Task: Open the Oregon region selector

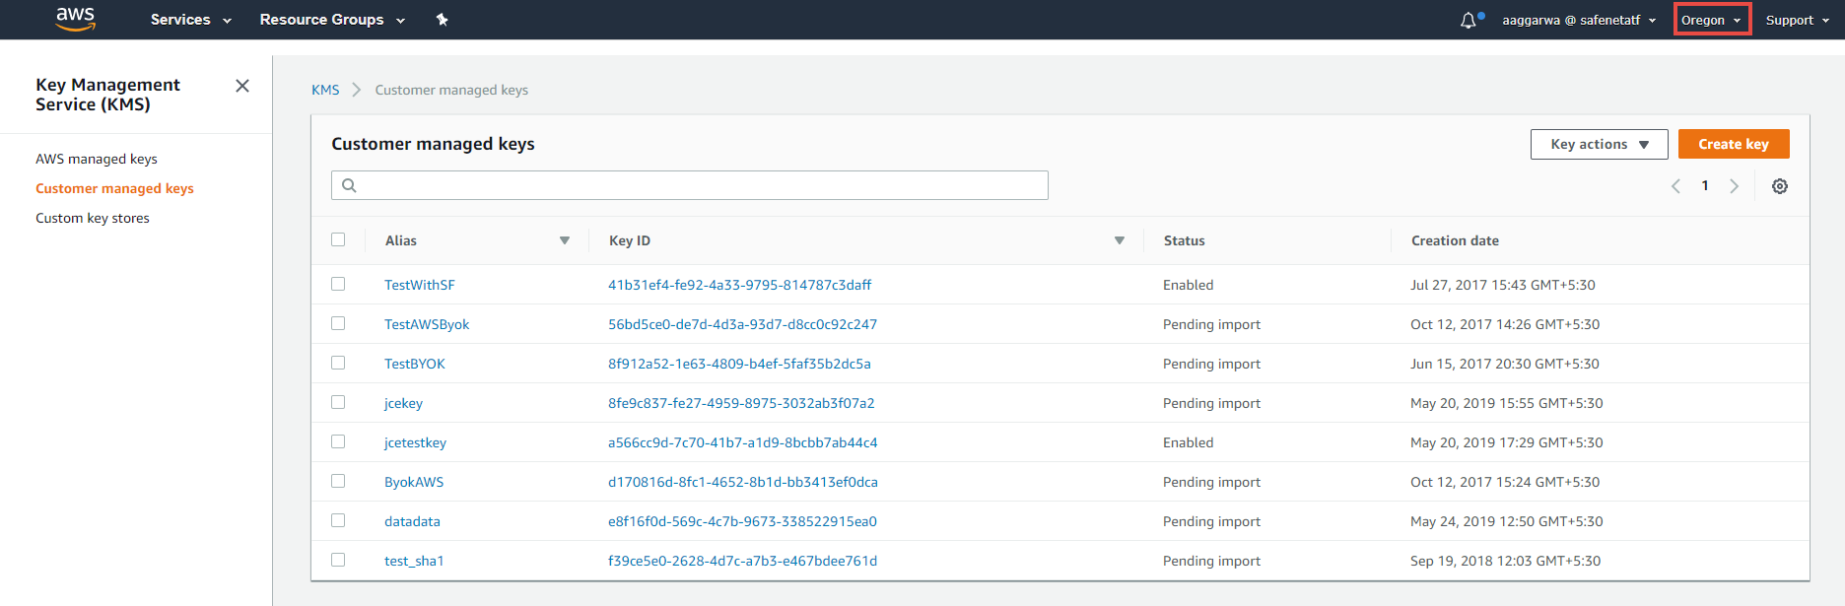Action: tap(1711, 20)
